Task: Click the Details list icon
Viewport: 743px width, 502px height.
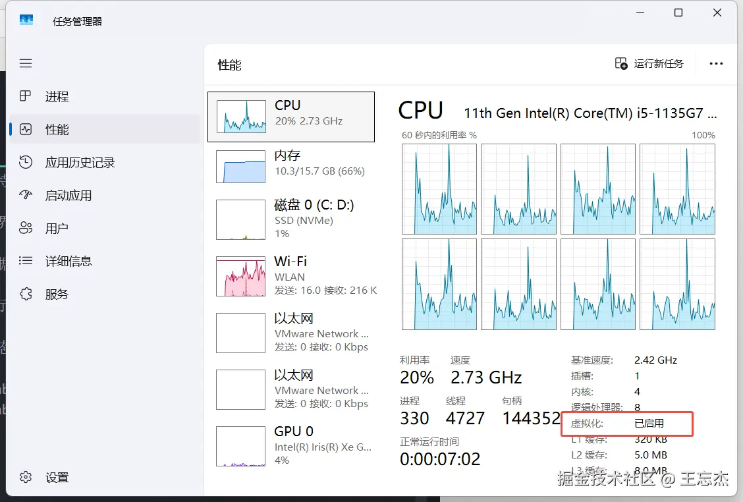Action: 26,261
